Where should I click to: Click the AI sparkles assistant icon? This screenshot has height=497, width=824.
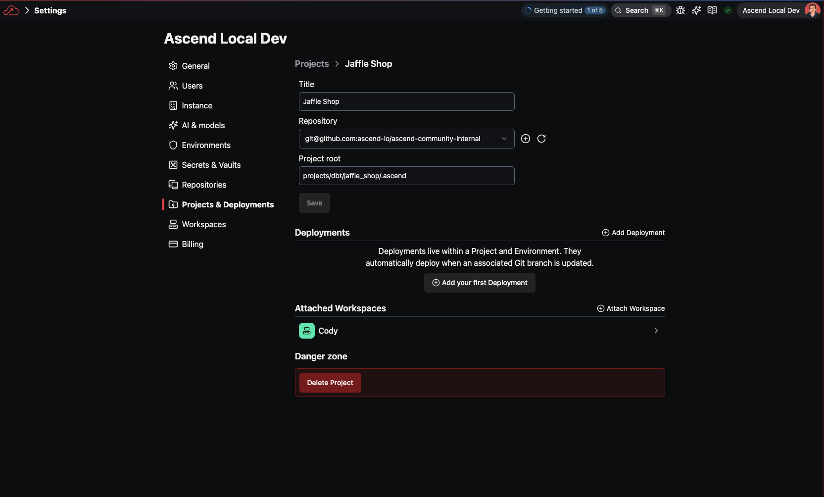pos(696,10)
